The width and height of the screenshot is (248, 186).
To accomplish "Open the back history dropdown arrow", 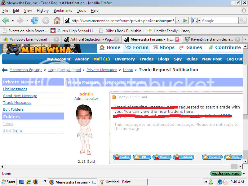I will click(13, 21).
